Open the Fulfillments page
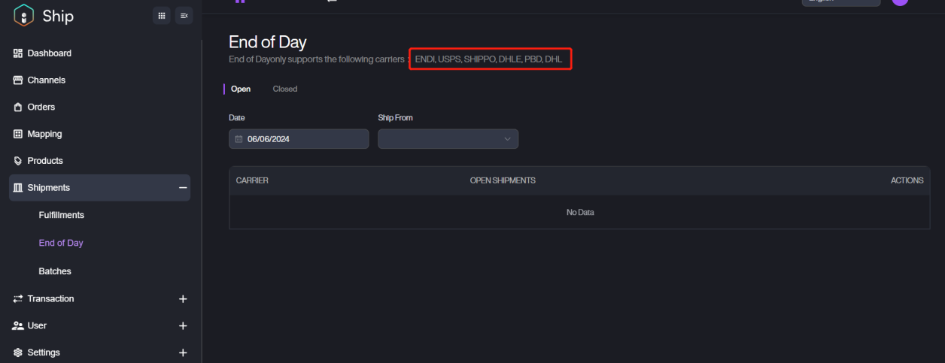945x363 pixels. pos(61,215)
